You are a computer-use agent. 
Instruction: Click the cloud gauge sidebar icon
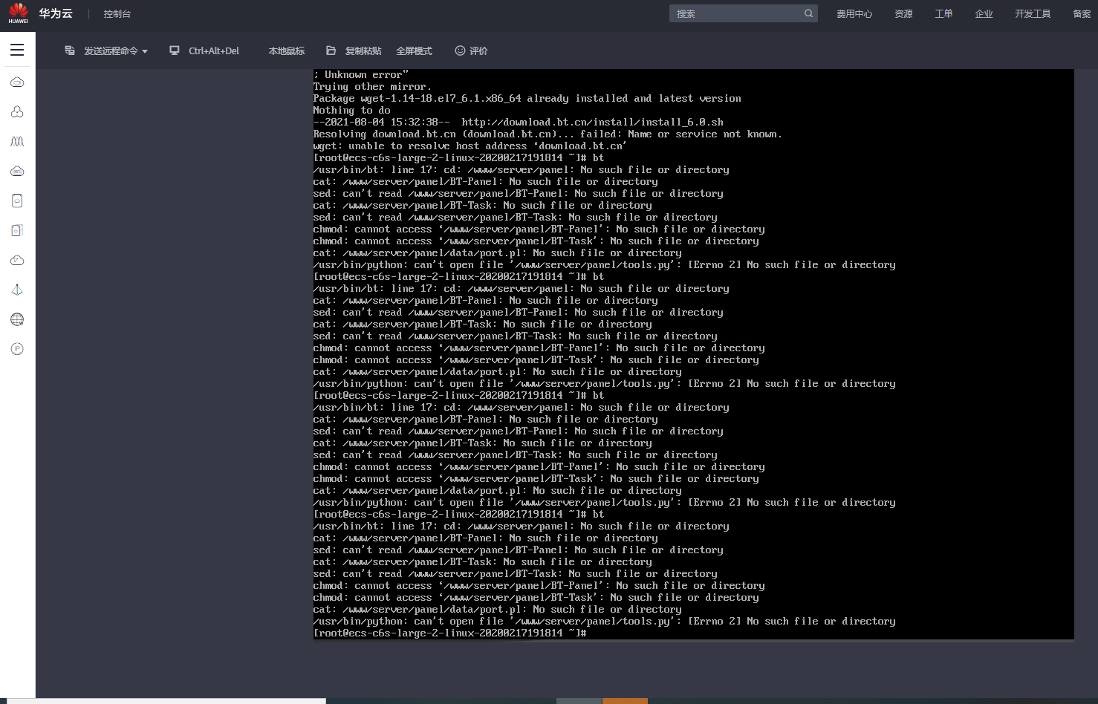tap(17, 260)
